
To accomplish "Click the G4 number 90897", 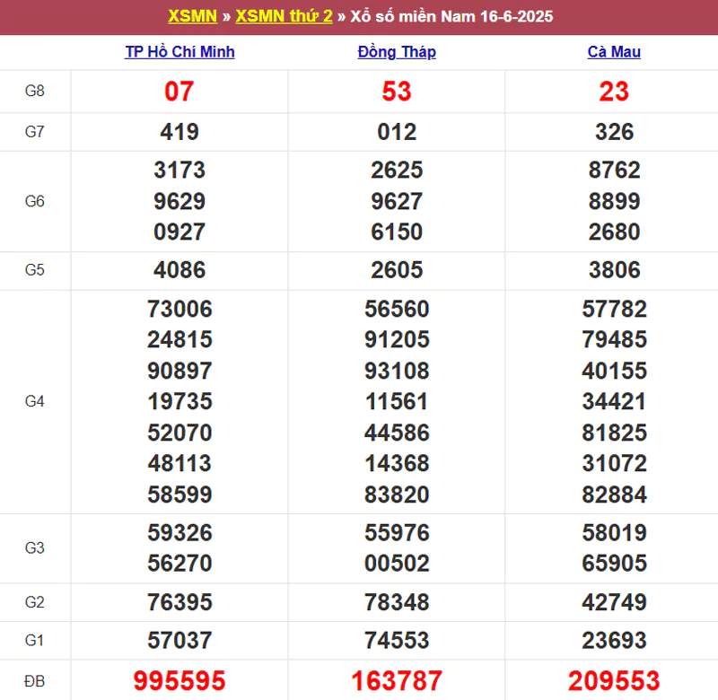I will coord(179,371).
